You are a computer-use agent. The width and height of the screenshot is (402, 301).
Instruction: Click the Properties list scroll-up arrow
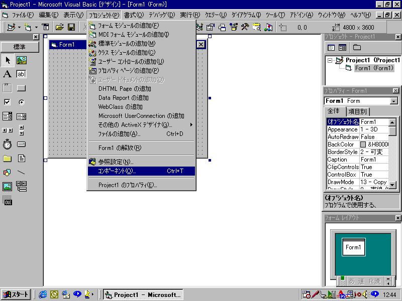coord(392,122)
